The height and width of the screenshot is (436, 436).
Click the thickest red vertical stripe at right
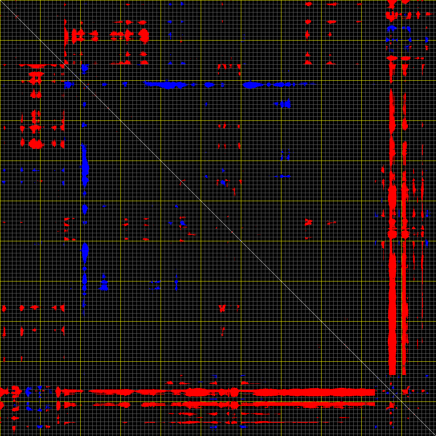pyautogui.click(x=392, y=281)
